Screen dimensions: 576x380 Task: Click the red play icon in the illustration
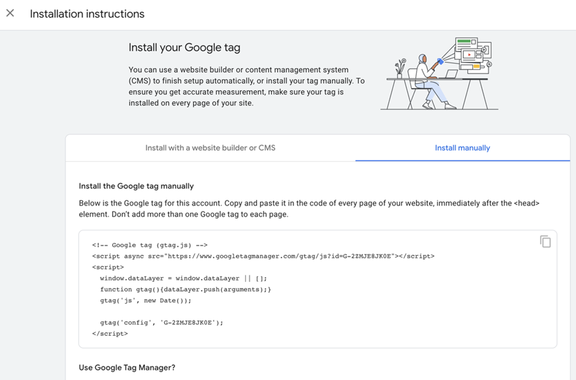[x=469, y=55]
